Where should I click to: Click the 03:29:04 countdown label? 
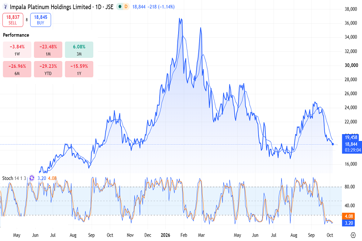pos(352,150)
